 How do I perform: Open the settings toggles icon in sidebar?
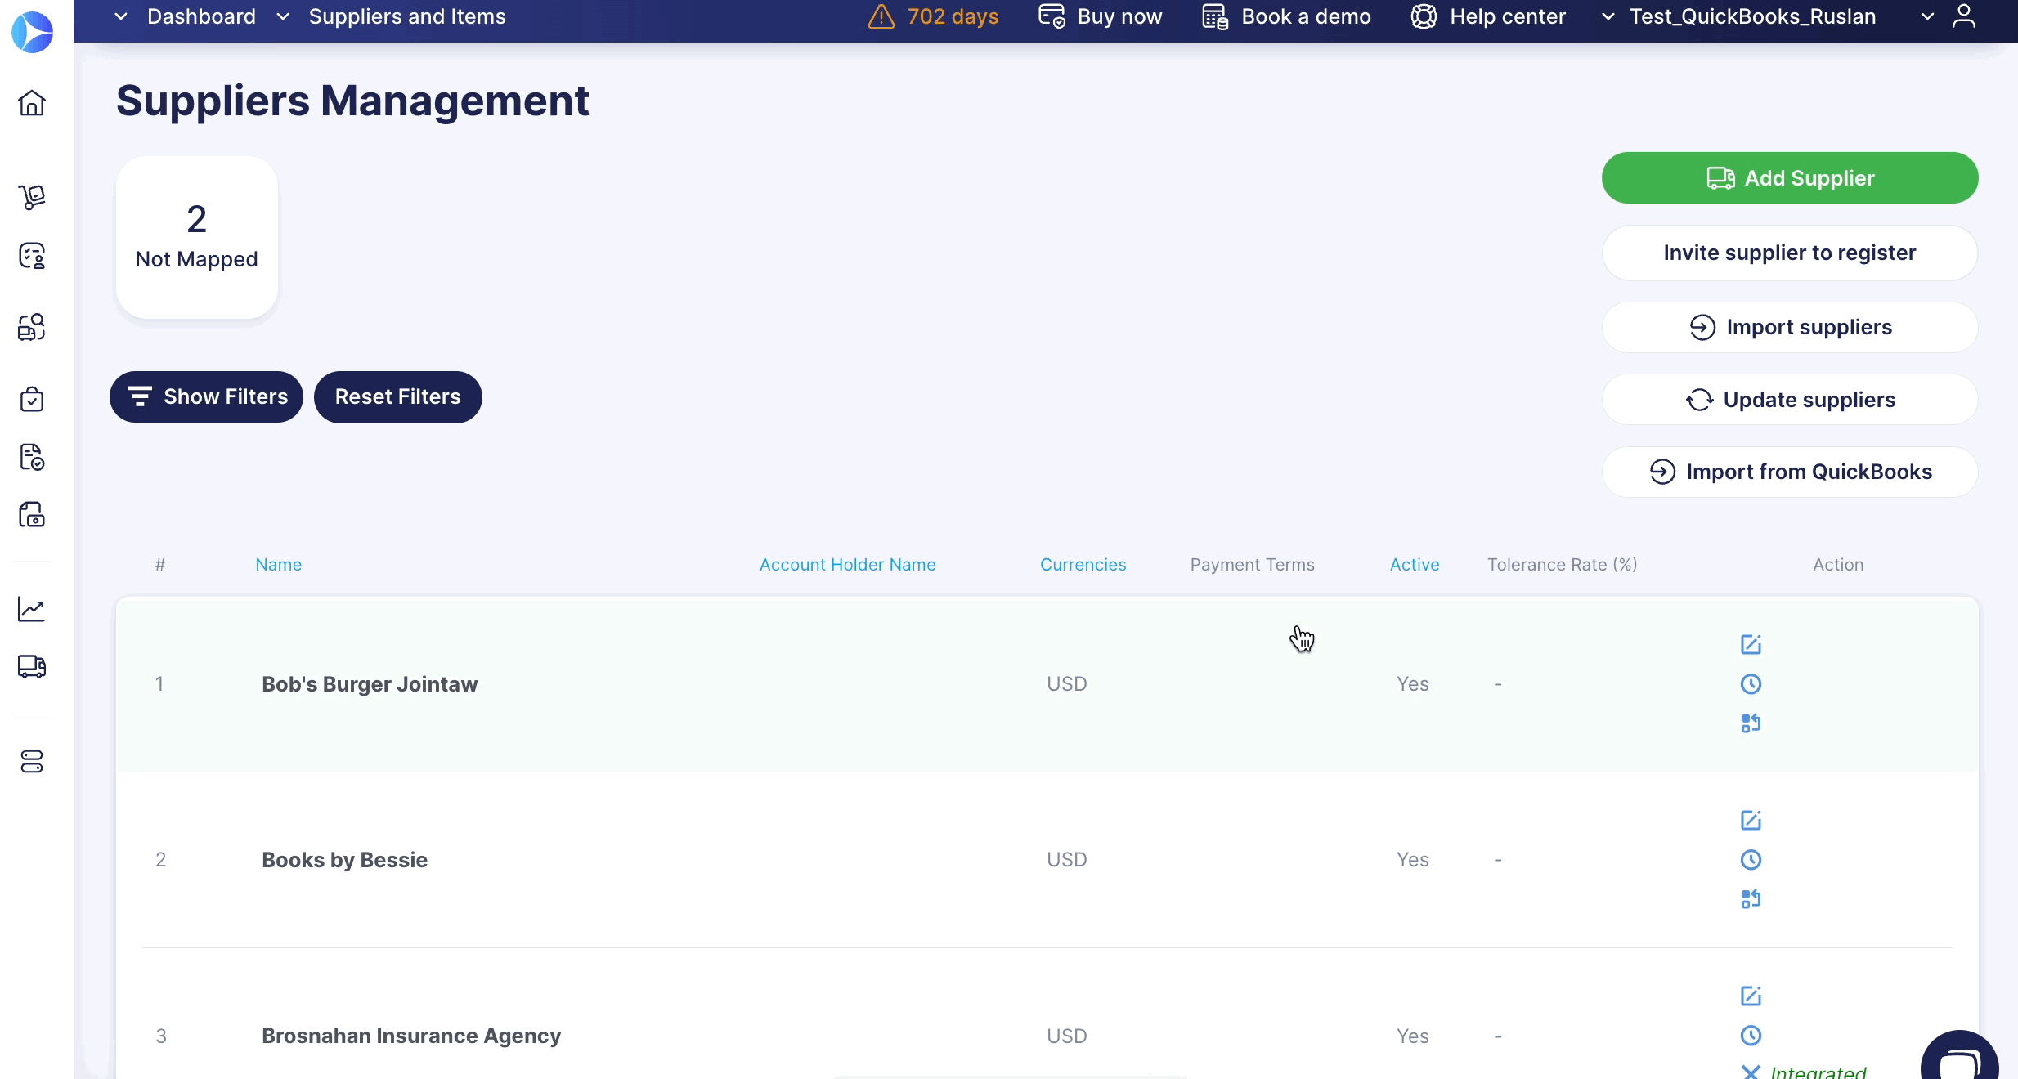pos(32,762)
